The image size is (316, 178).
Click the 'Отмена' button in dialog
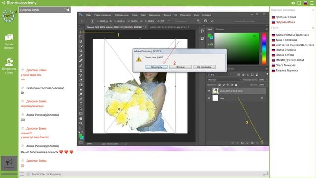(x=180, y=67)
